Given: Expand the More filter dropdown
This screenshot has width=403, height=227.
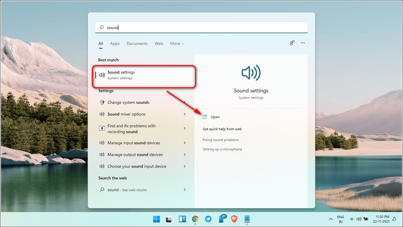Looking at the screenshot, I should coord(177,43).
